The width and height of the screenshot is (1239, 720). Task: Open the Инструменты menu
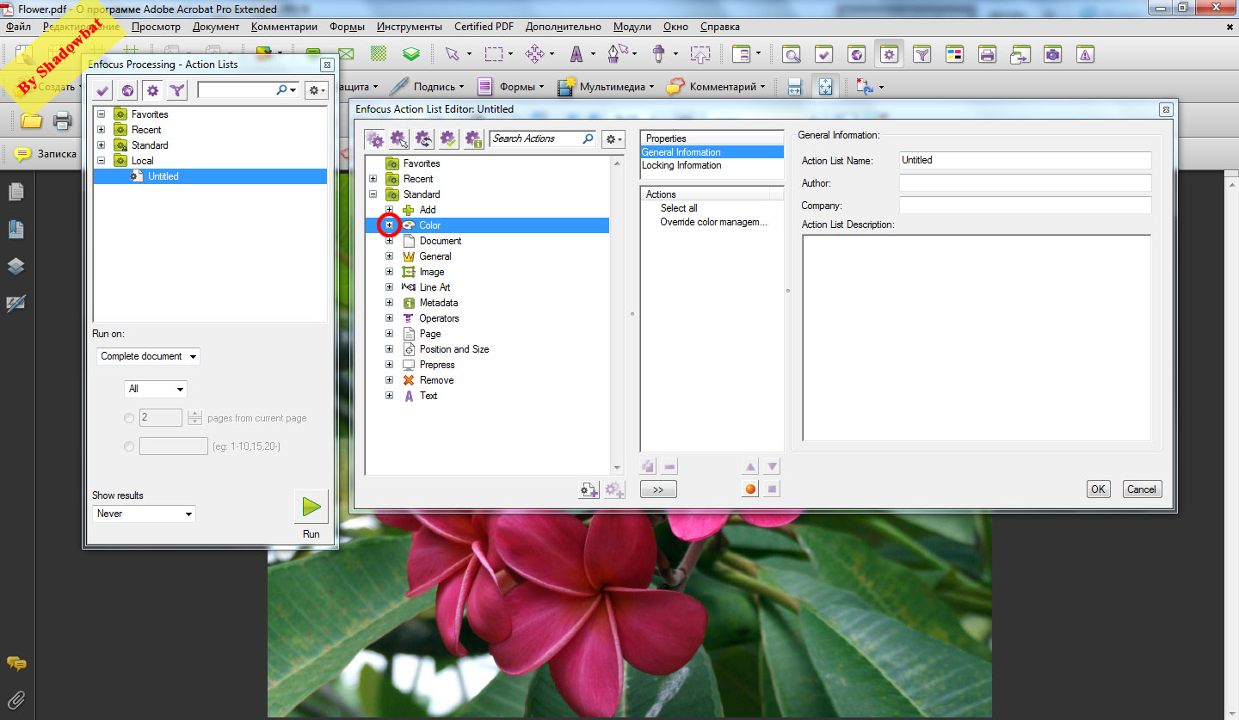[410, 27]
